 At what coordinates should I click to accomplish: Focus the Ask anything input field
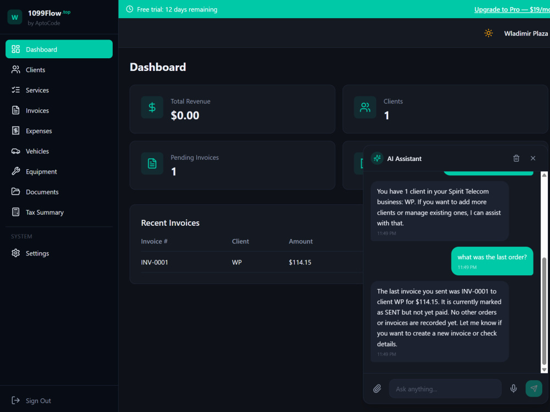(x=445, y=389)
